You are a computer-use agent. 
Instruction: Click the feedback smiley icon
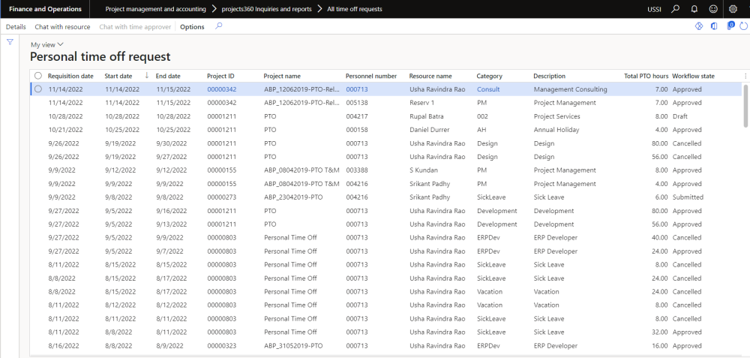click(x=712, y=9)
